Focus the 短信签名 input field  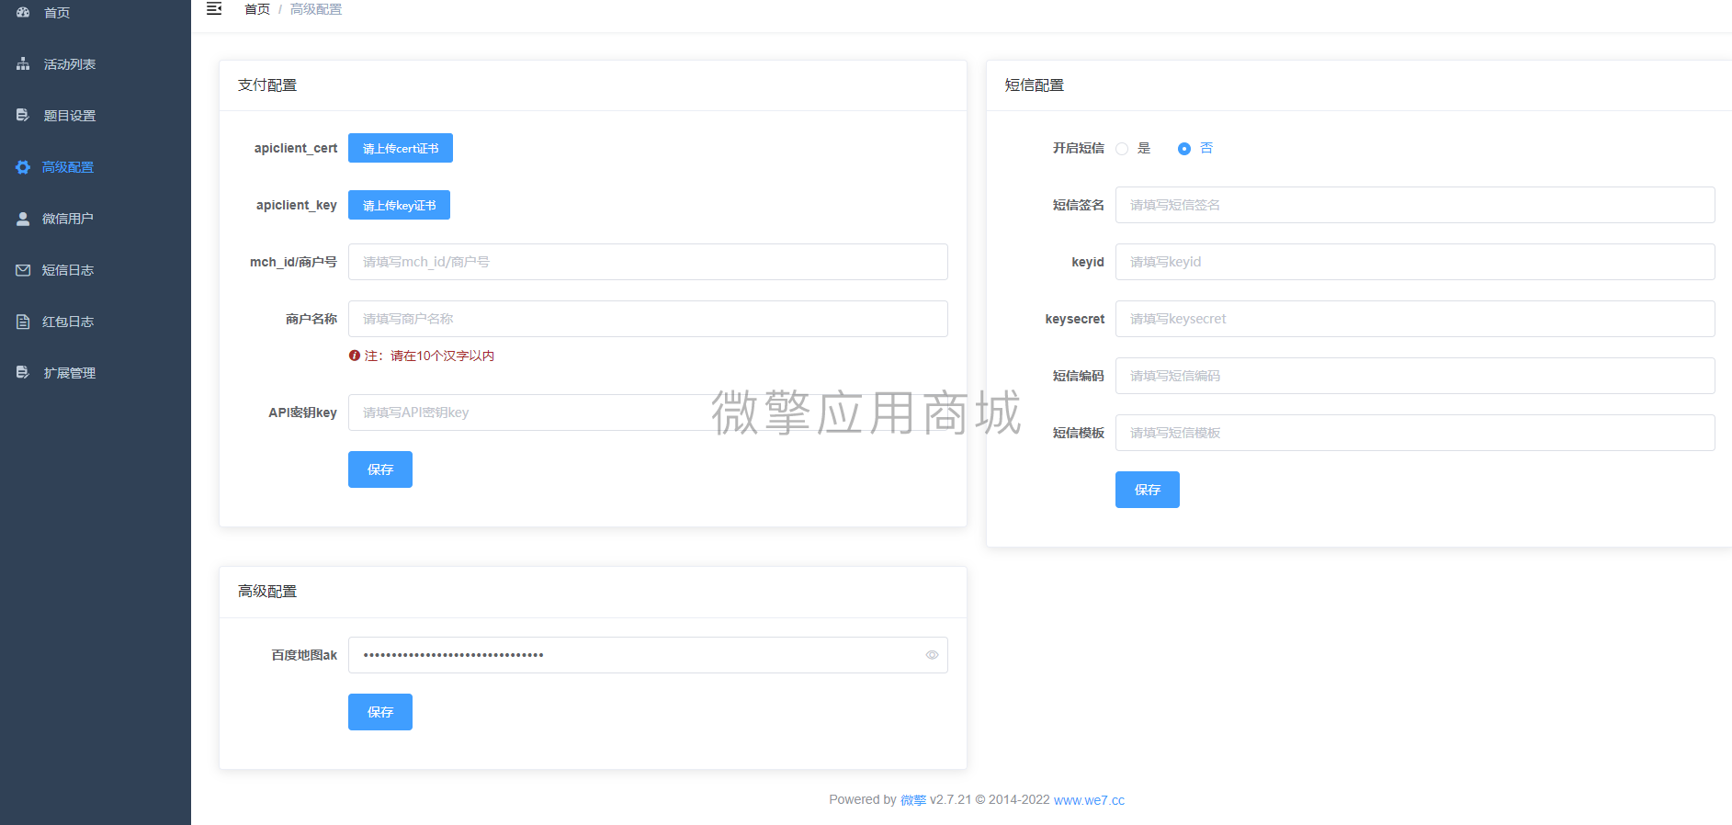[x=1415, y=205]
